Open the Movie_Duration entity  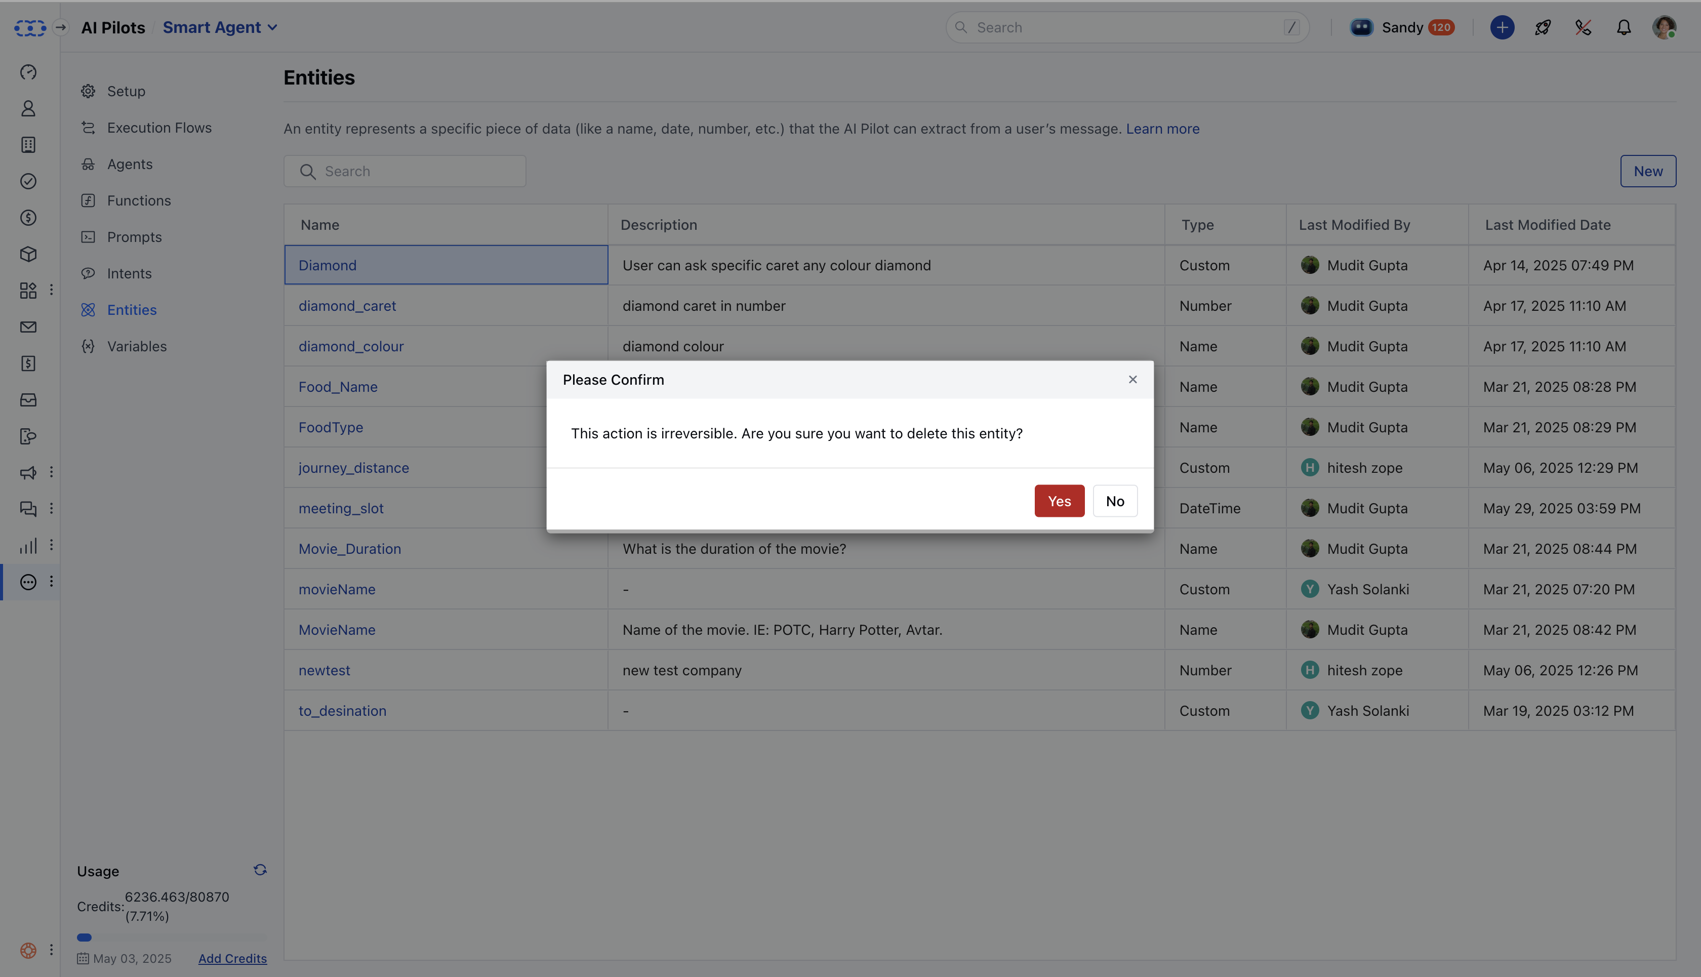point(350,549)
